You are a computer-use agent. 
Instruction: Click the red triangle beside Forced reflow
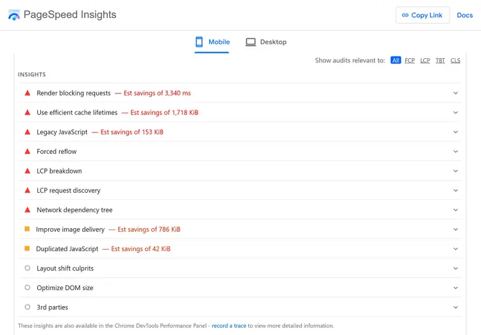click(28, 151)
